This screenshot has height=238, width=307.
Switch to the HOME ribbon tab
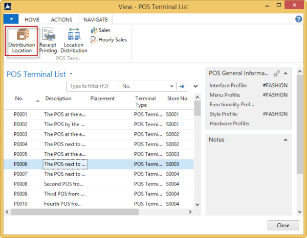32,20
